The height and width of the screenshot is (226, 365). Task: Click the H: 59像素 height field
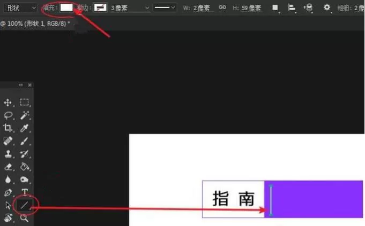[251, 9]
